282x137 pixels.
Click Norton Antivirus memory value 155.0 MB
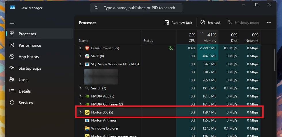(x=209, y=120)
